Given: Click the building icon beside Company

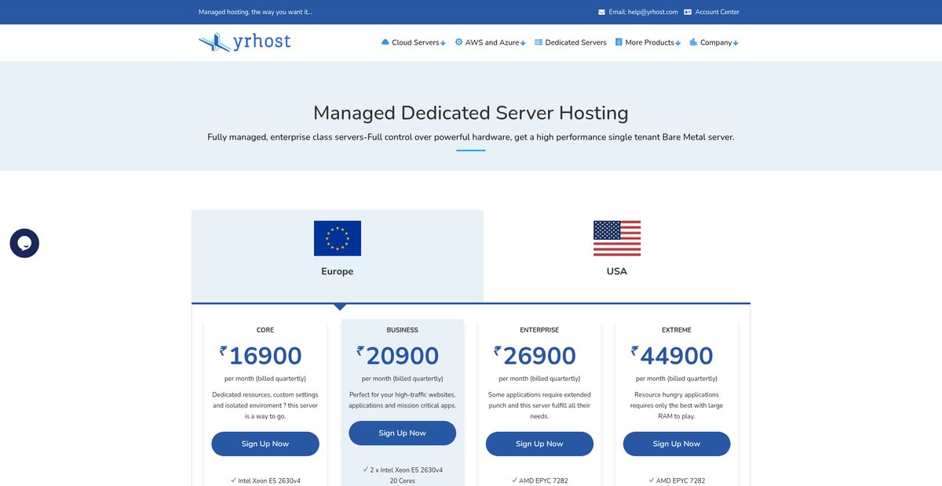Looking at the screenshot, I should pos(693,42).
